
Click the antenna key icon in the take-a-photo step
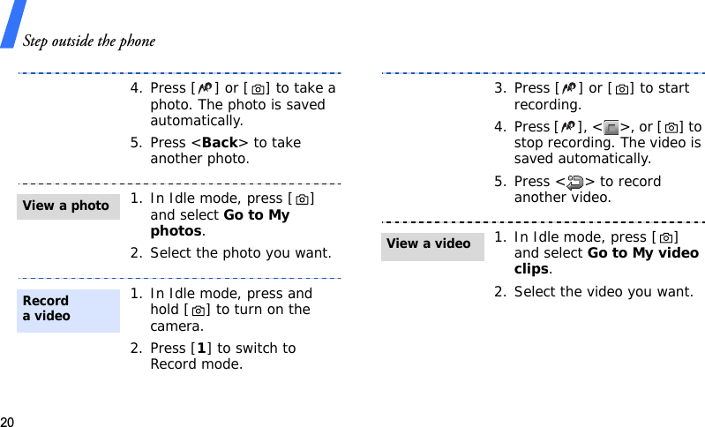pos(206,88)
